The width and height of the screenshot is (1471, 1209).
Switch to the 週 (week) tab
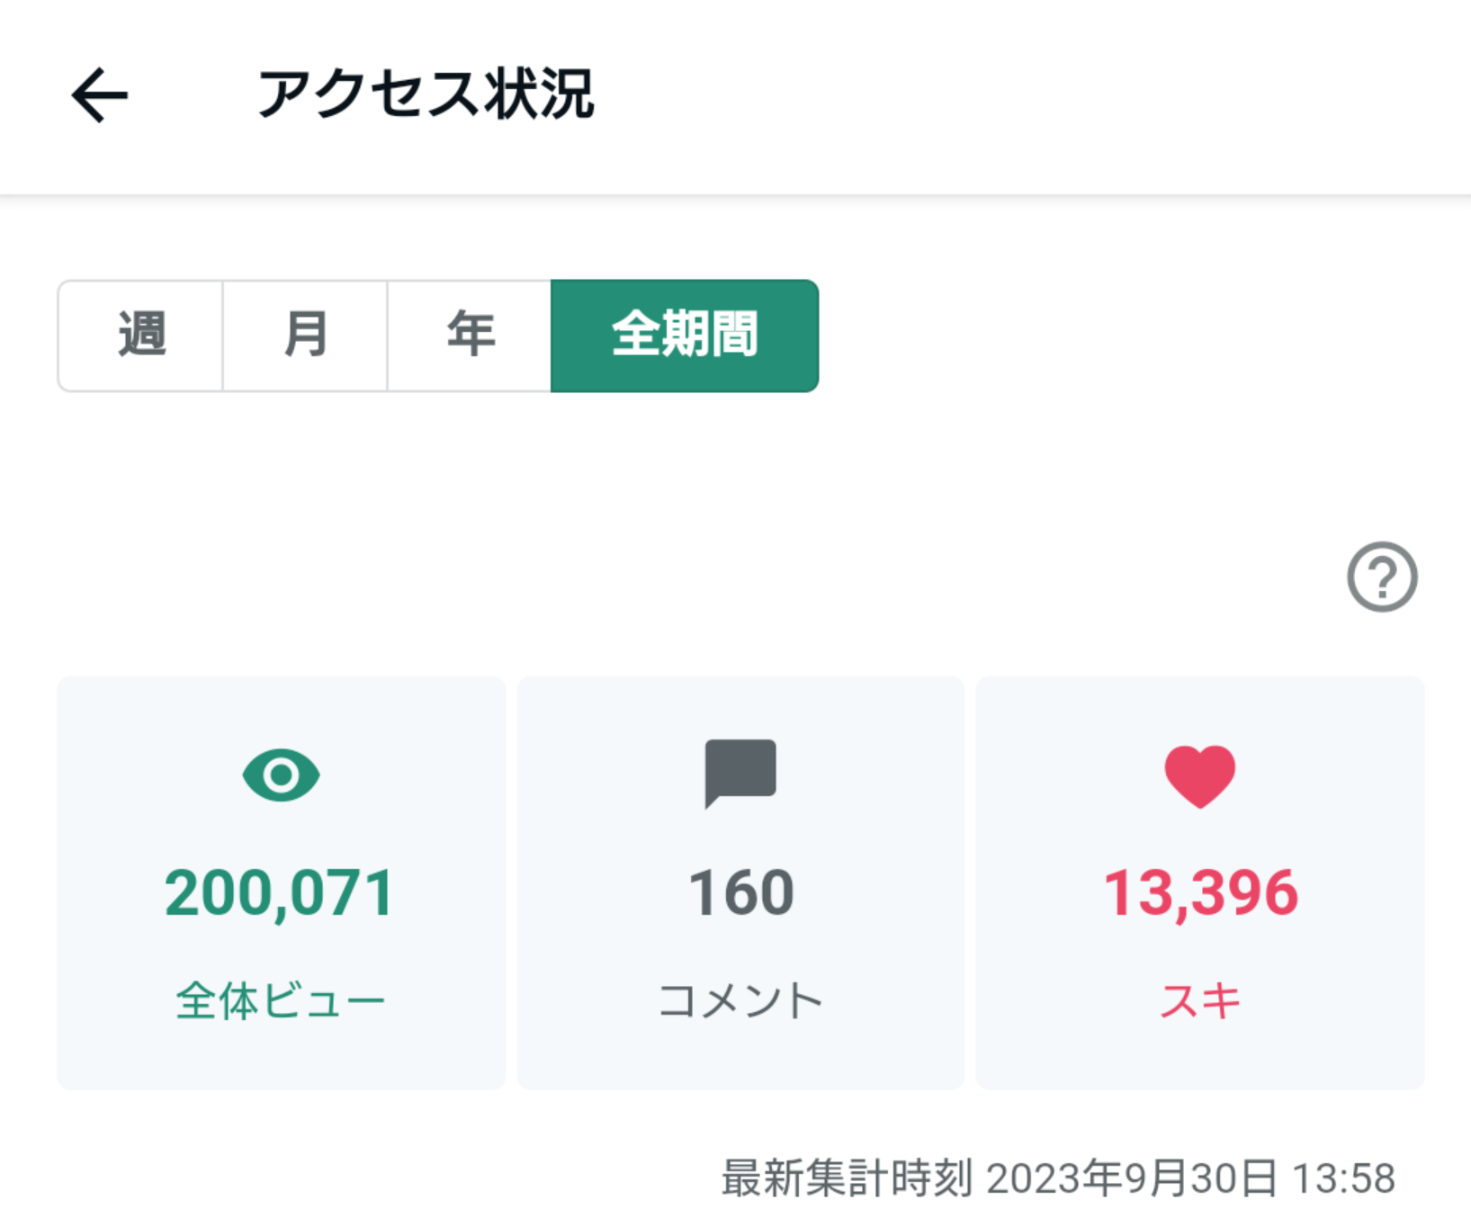(x=141, y=336)
